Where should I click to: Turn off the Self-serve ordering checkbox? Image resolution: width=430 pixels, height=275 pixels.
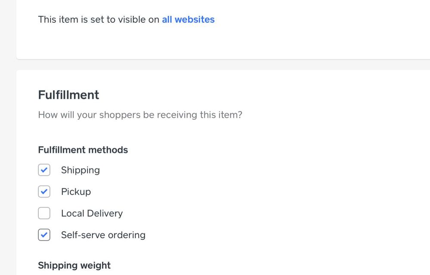tap(44, 235)
